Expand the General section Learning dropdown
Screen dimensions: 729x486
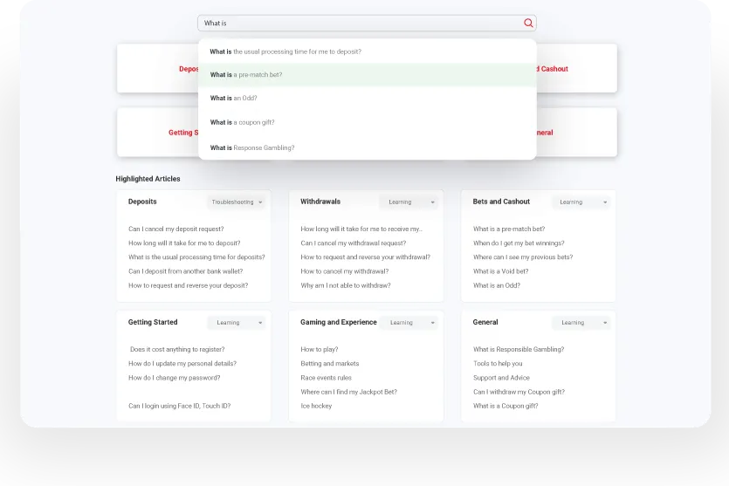pyautogui.click(x=580, y=323)
